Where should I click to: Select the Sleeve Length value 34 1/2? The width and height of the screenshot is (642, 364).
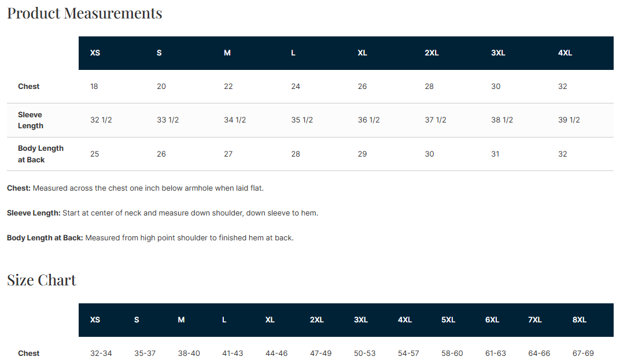[235, 120]
